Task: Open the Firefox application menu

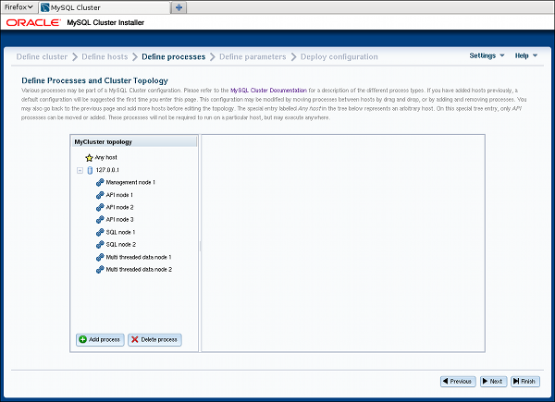Action: (x=18, y=6)
